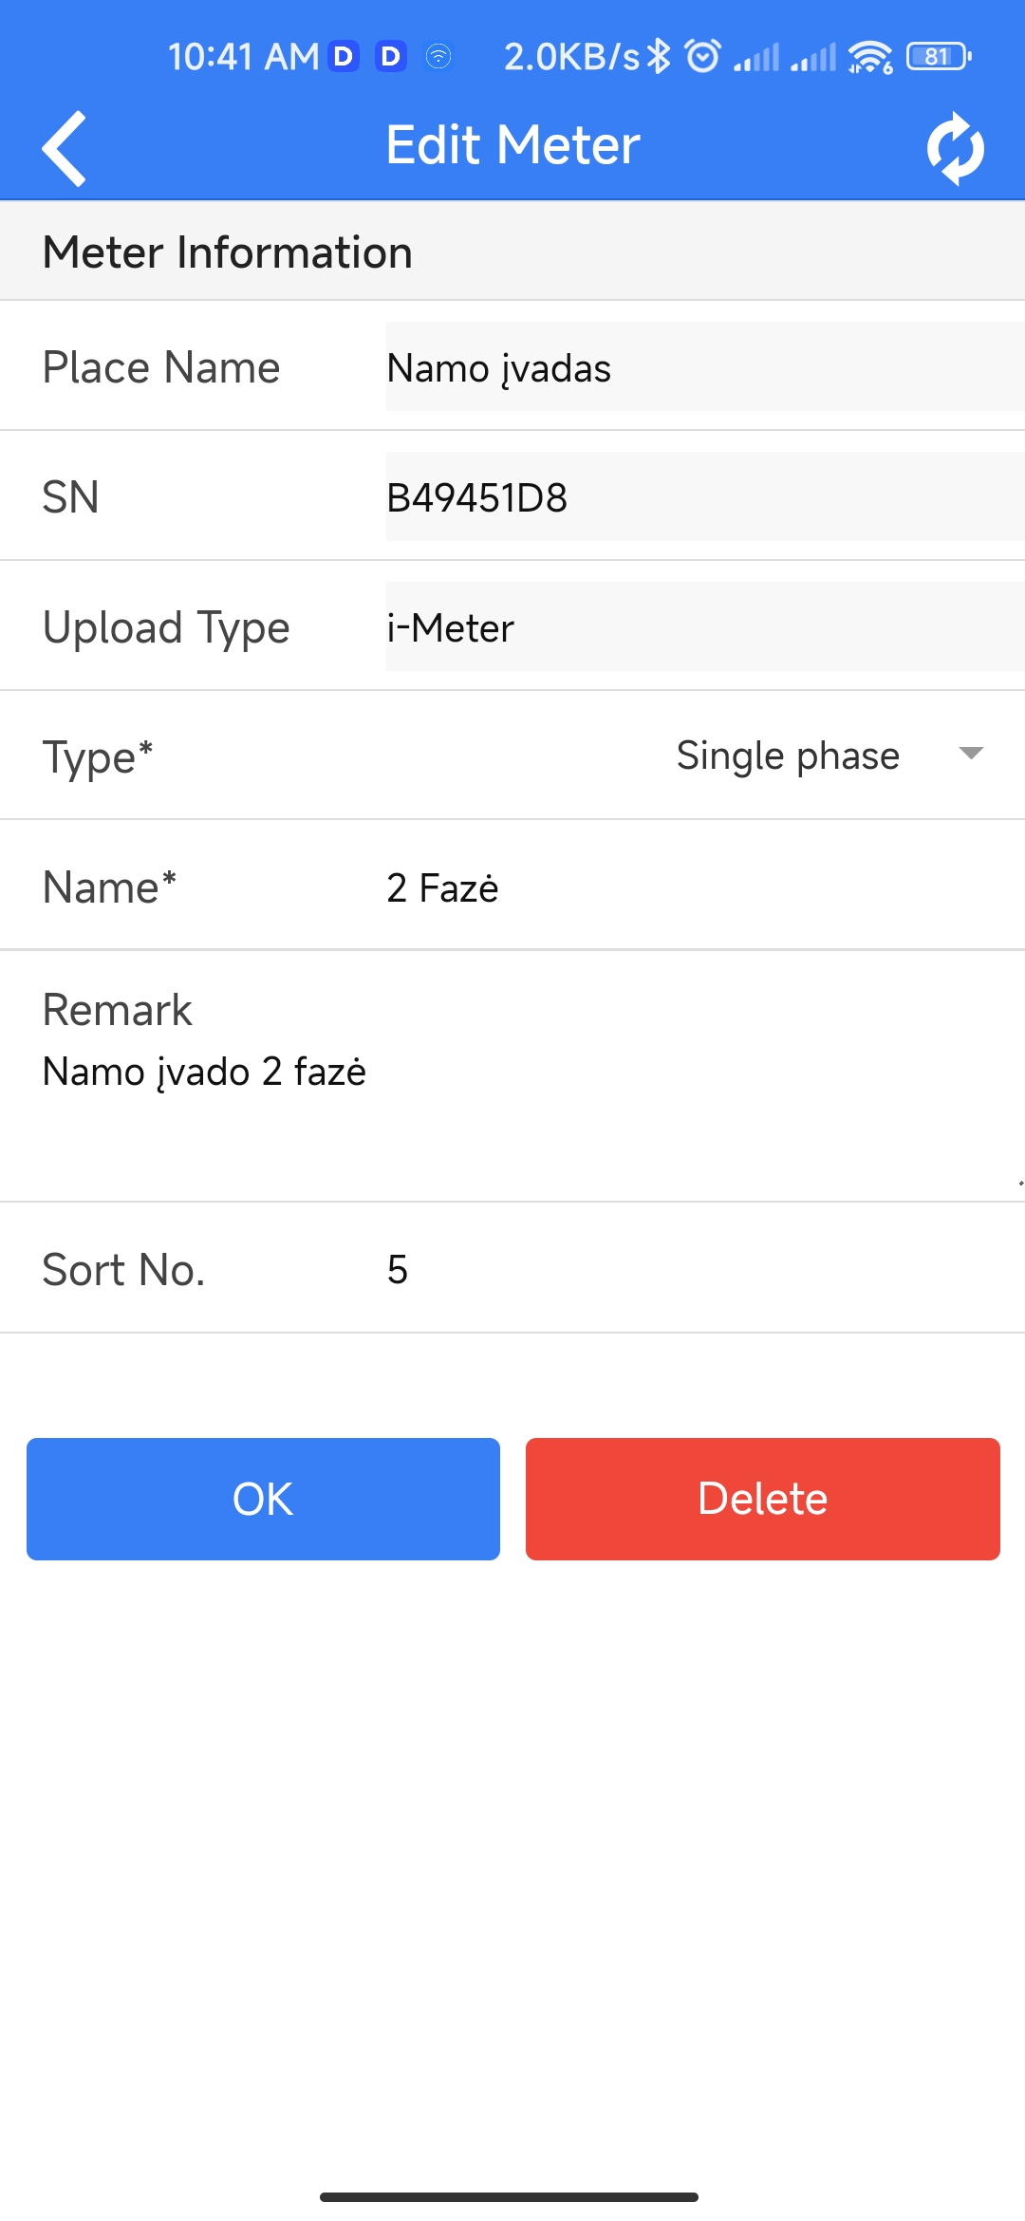Screen dimensions: 1025x2221
Task: Tap the first mobile signal strength icon
Action: click(756, 57)
